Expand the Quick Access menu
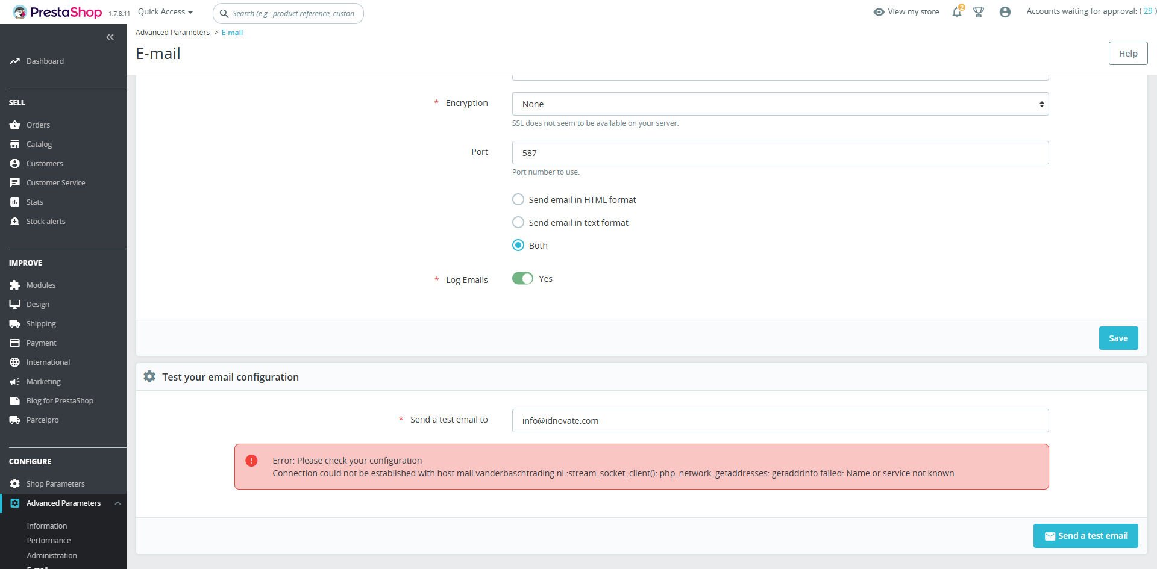Image resolution: width=1157 pixels, height=569 pixels. (x=165, y=12)
